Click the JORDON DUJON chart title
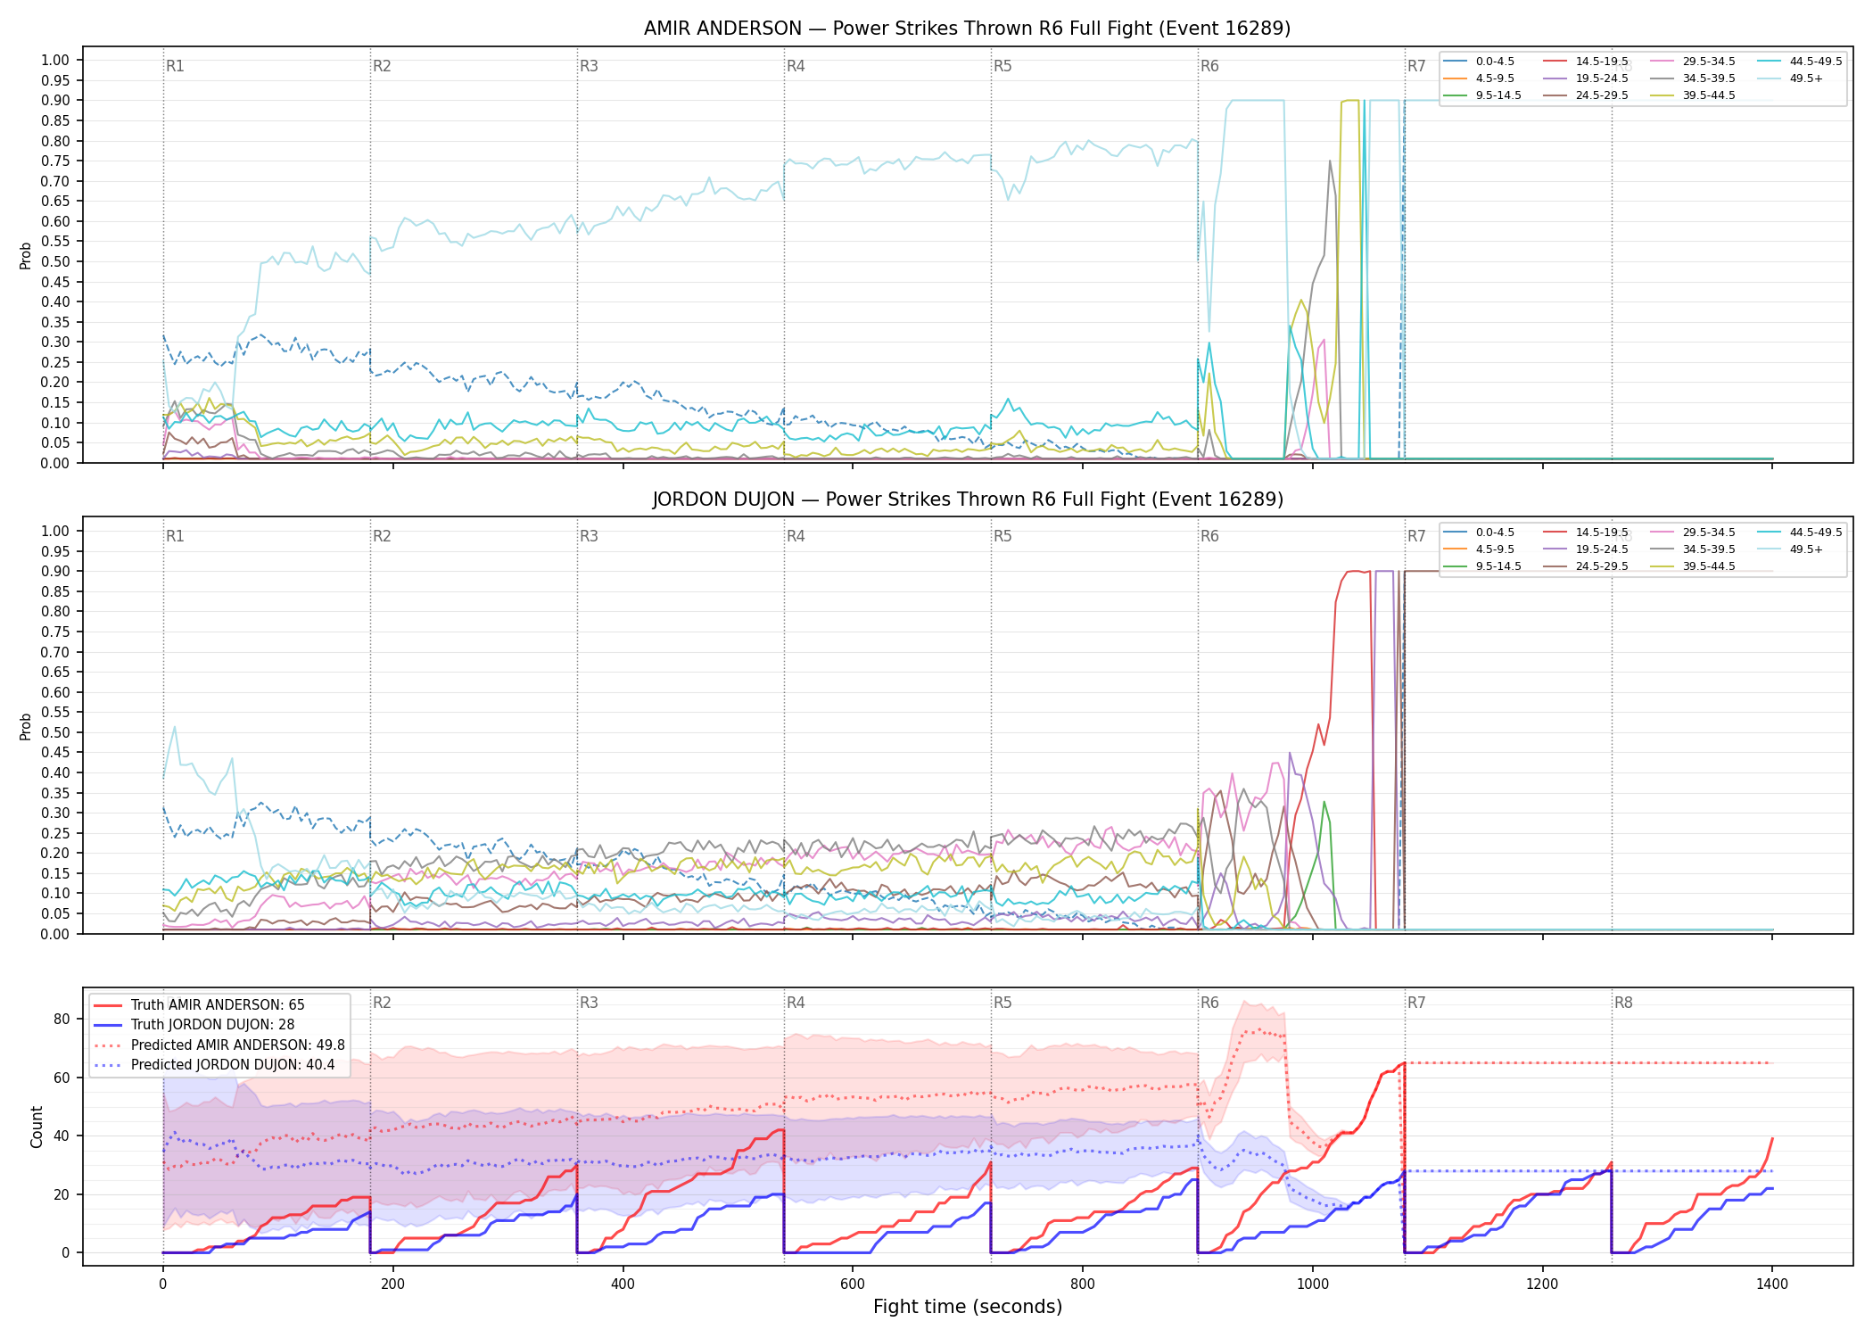Viewport: 1873px width, 1338px height. coord(968,500)
